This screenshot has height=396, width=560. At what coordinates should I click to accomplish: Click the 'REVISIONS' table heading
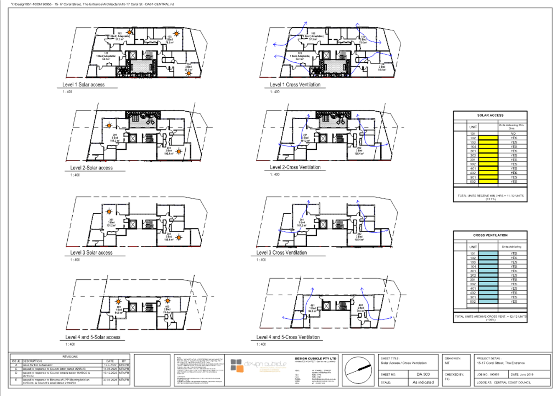click(x=70, y=357)
